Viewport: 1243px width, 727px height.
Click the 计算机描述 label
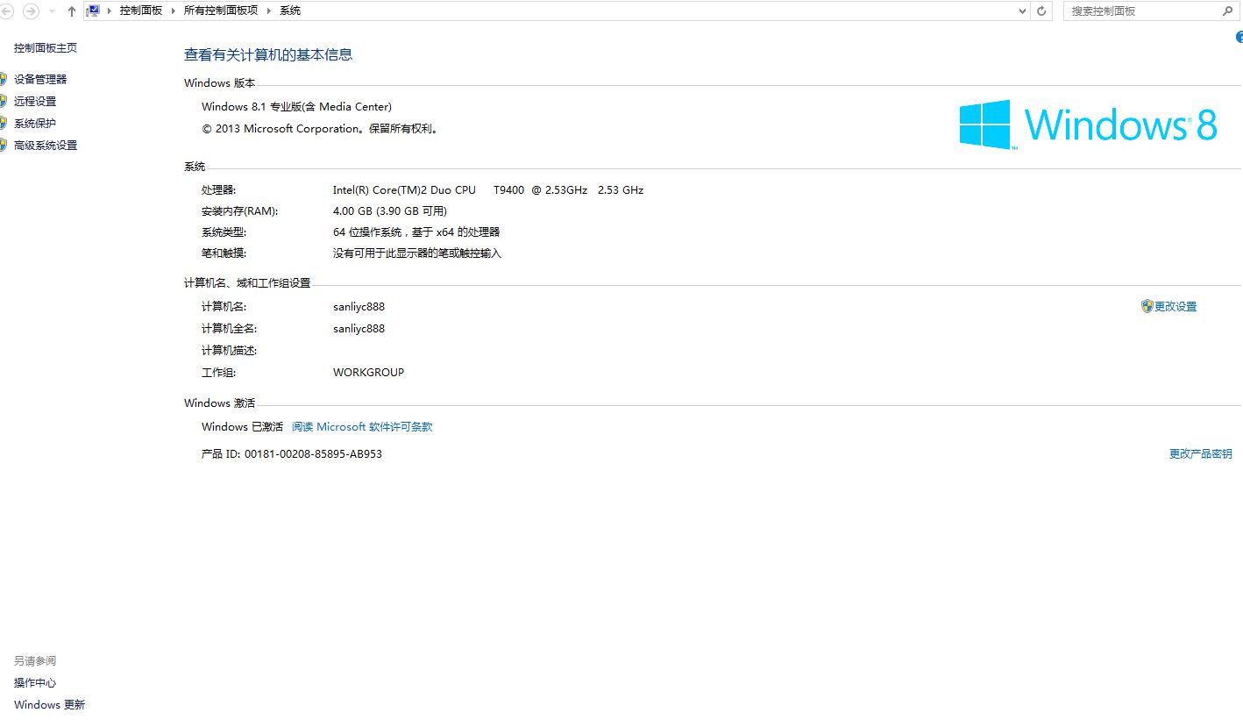coord(229,351)
